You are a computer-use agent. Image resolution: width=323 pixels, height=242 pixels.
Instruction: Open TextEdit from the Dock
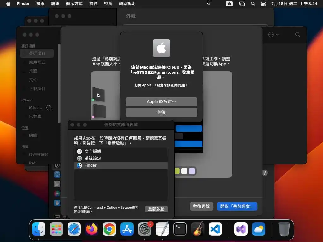pyautogui.click(x=162, y=229)
